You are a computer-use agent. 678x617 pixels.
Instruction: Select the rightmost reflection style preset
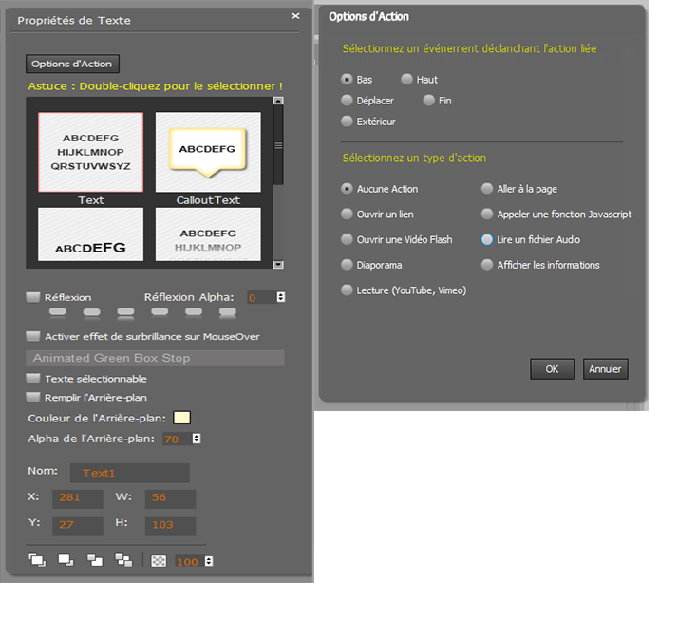click(228, 312)
